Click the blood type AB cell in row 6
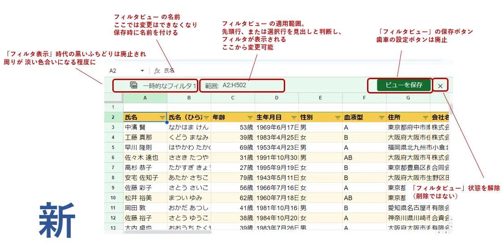Viewport: 504px width, 249px height. pyautogui.click(x=364, y=157)
